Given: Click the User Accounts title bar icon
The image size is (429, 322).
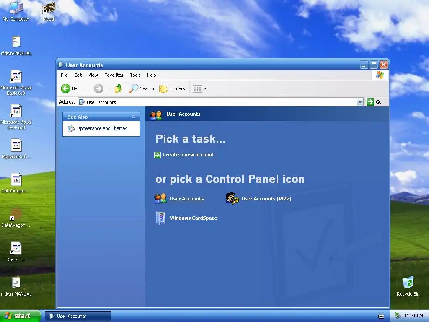Looking at the screenshot, I should click(61, 65).
